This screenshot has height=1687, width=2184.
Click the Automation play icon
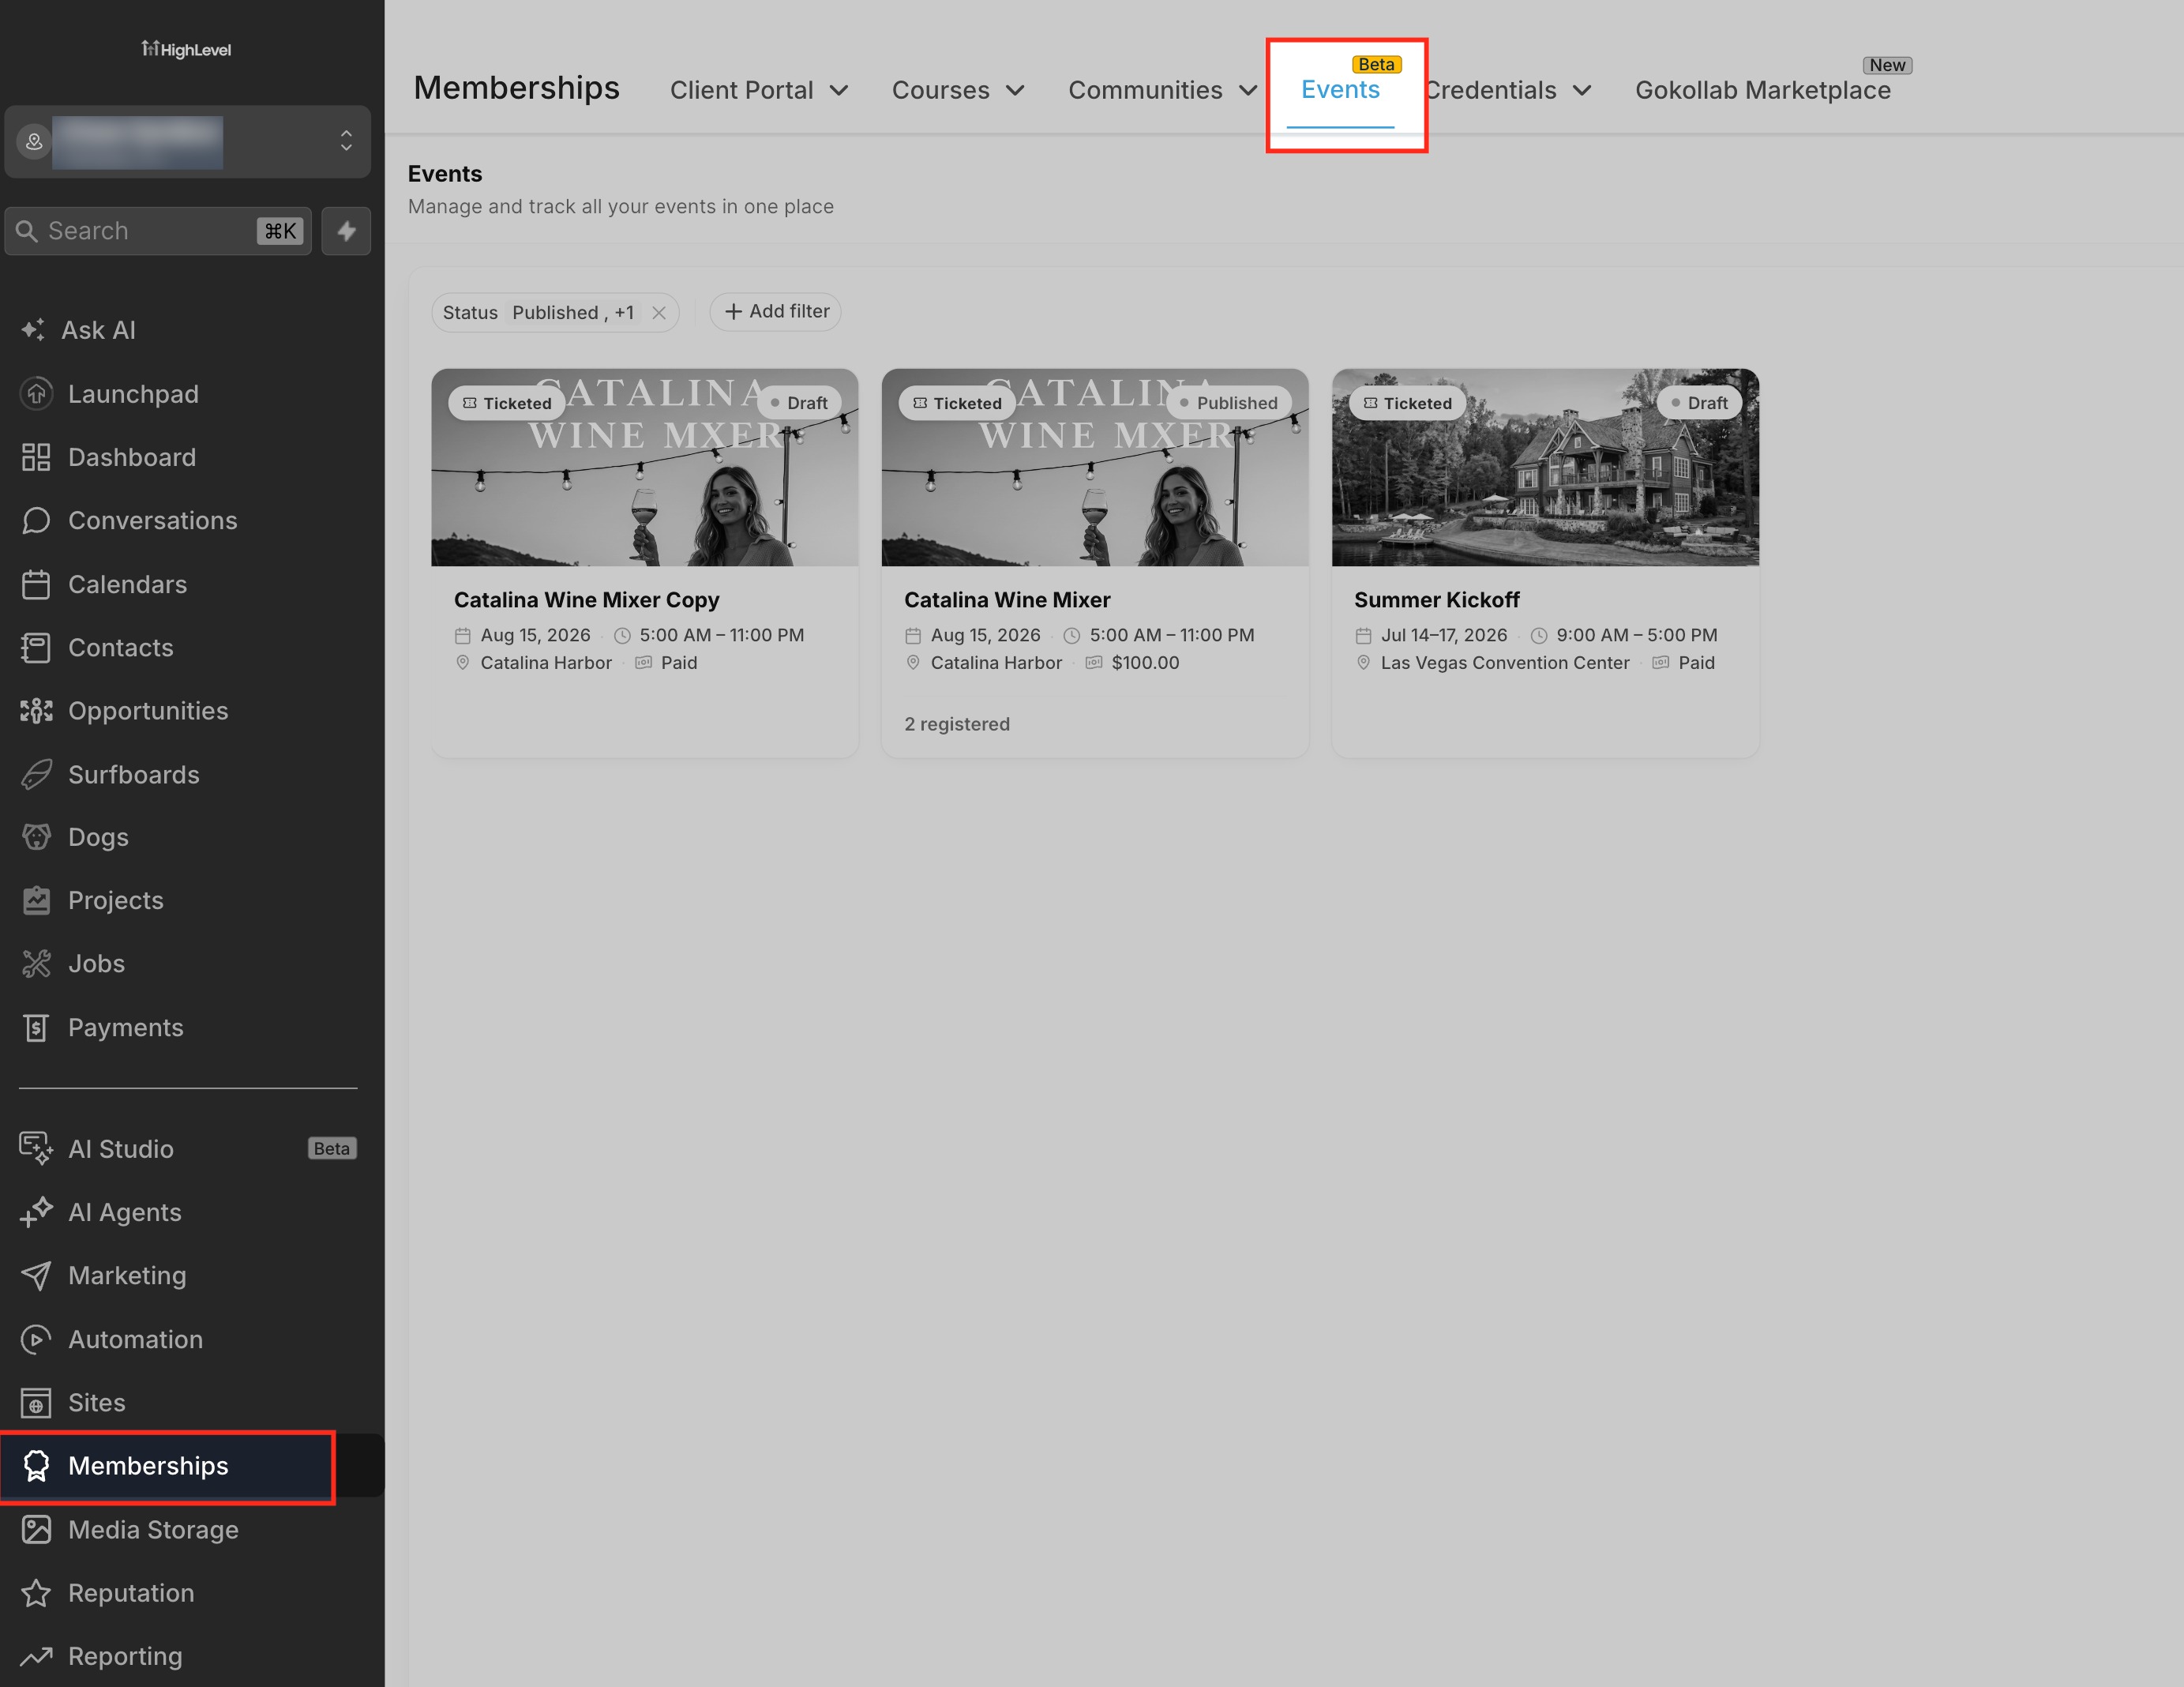coord(36,1339)
